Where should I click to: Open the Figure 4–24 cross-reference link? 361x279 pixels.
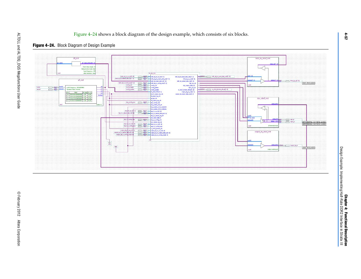tap(85, 34)
